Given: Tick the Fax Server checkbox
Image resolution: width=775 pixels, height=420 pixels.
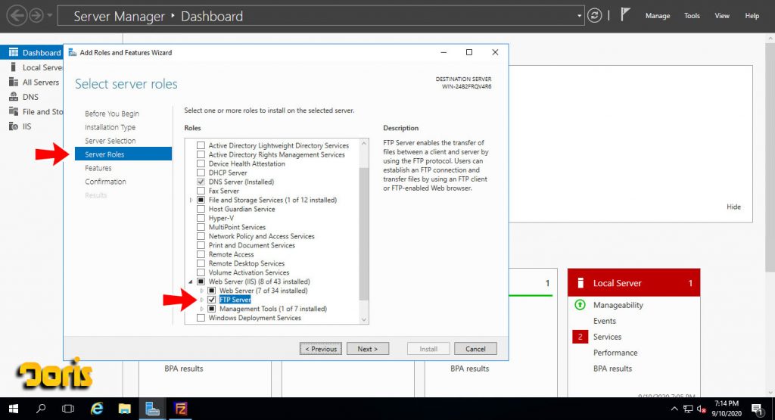Looking at the screenshot, I should [201, 191].
